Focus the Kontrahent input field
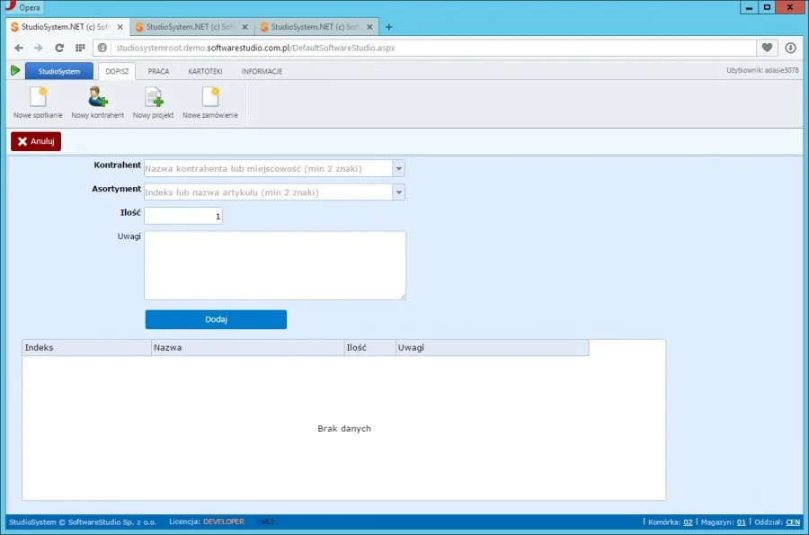809x535 pixels. (x=268, y=169)
